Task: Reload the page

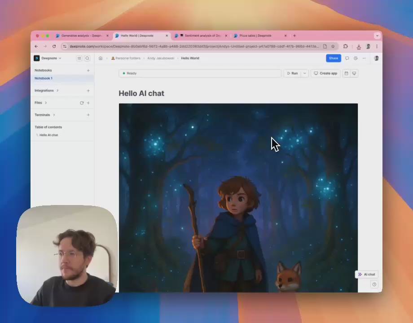Action: point(54,46)
